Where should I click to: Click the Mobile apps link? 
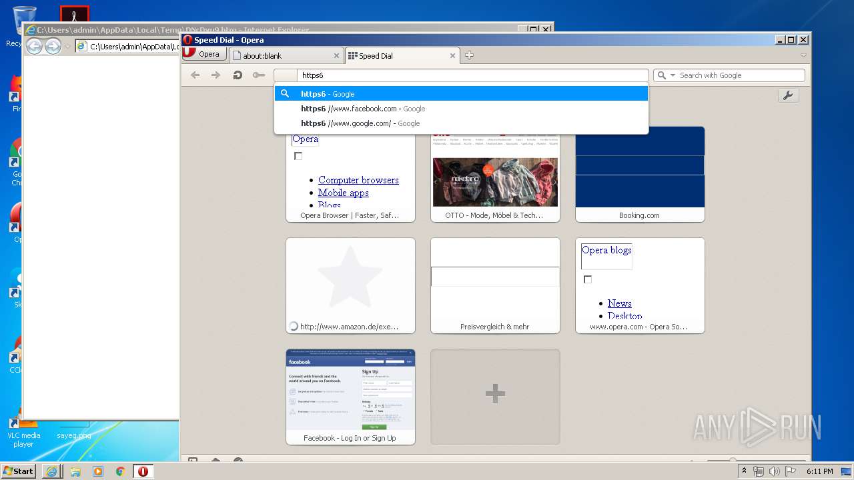point(344,193)
